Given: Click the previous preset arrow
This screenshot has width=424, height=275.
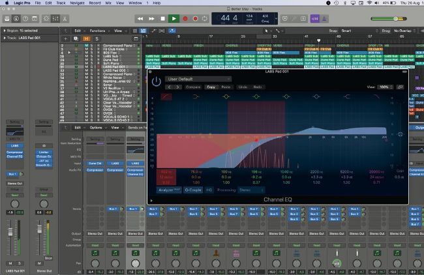Looking at the screenshot, I should coord(170,87).
